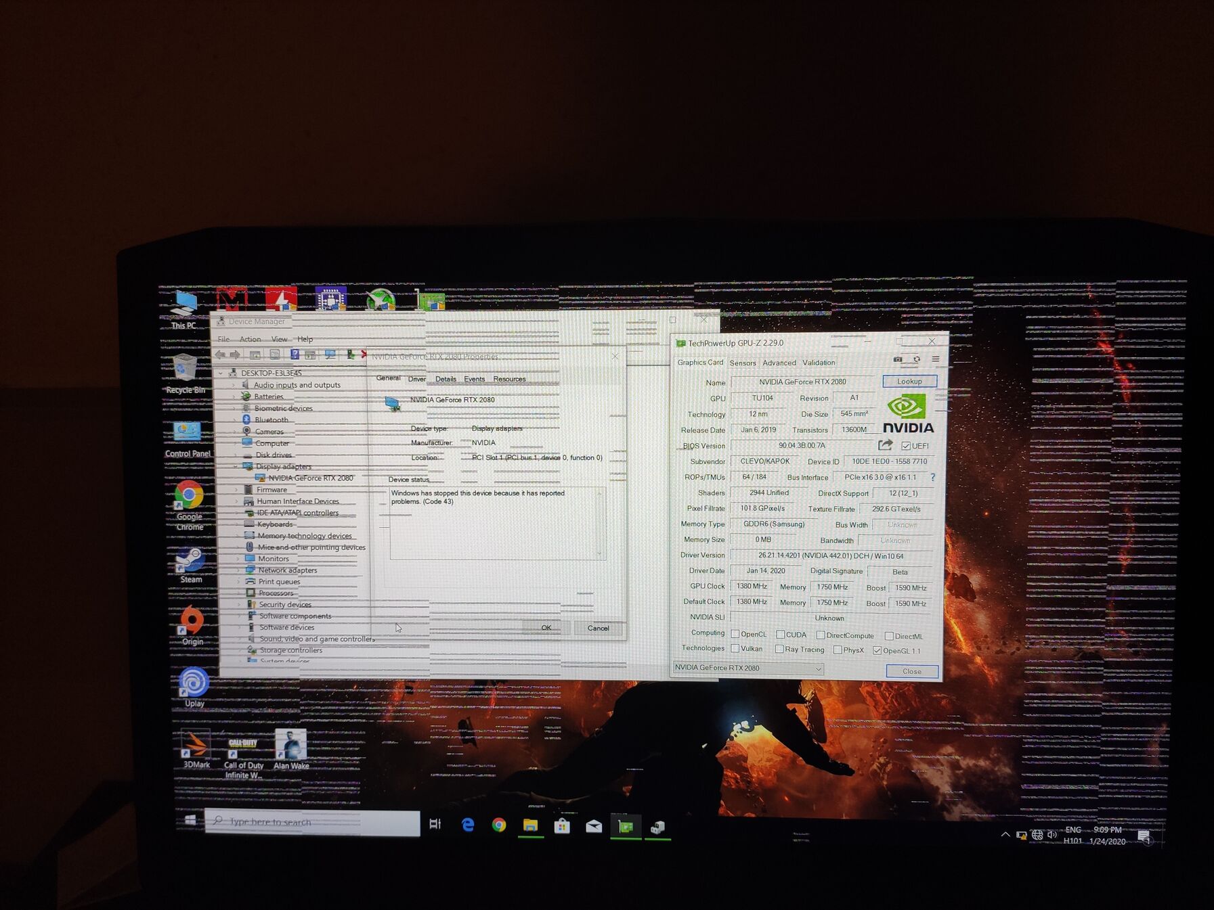Expand the Human Interface Devices category
Image resolution: width=1214 pixels, height=910 pixels.
tap(237, 501)
